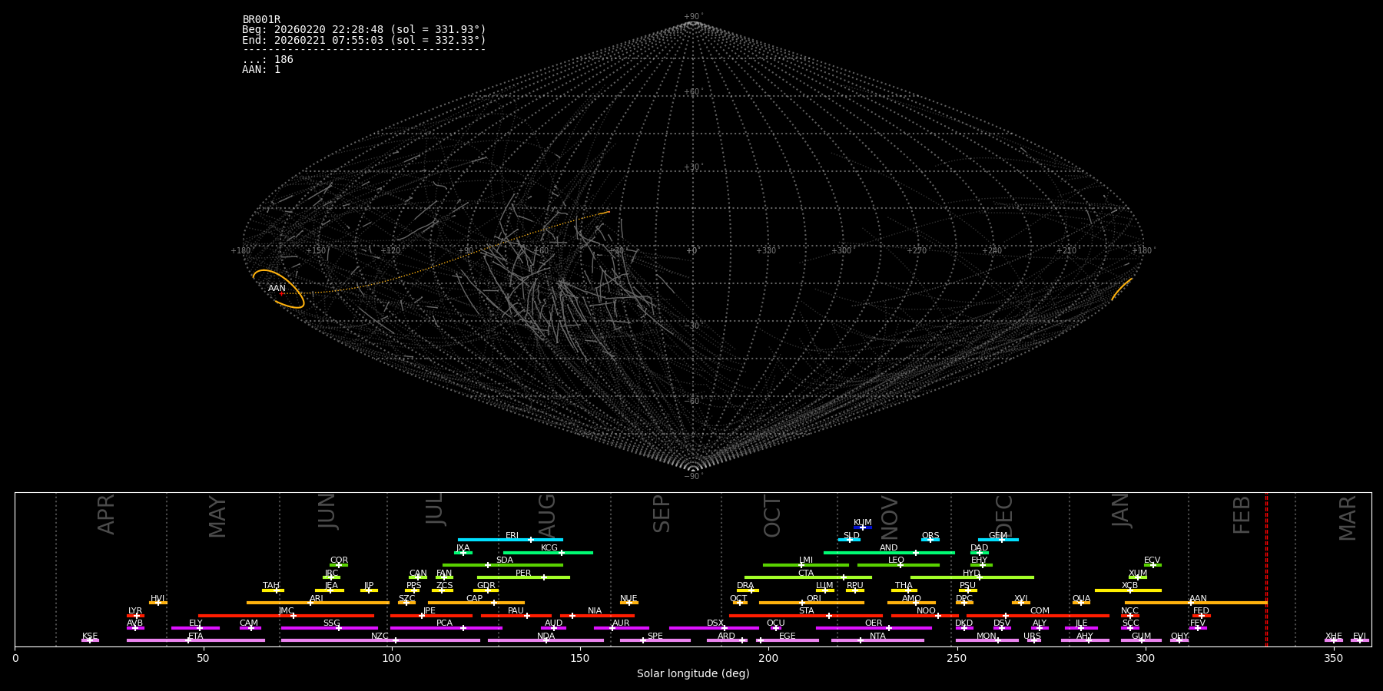Click the KUM shower label
The height and width of the screenshot is (691, 1383).
pyautogui.click(x=863, y=523)
